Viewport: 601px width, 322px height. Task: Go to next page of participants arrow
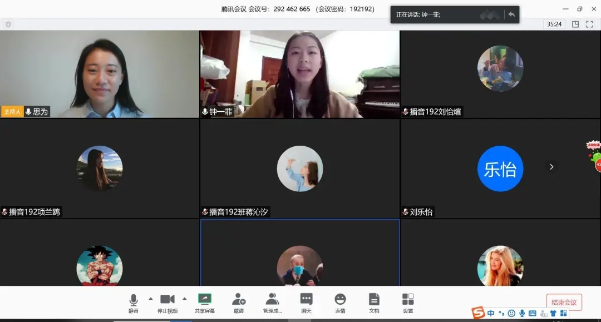pos(551,167)
